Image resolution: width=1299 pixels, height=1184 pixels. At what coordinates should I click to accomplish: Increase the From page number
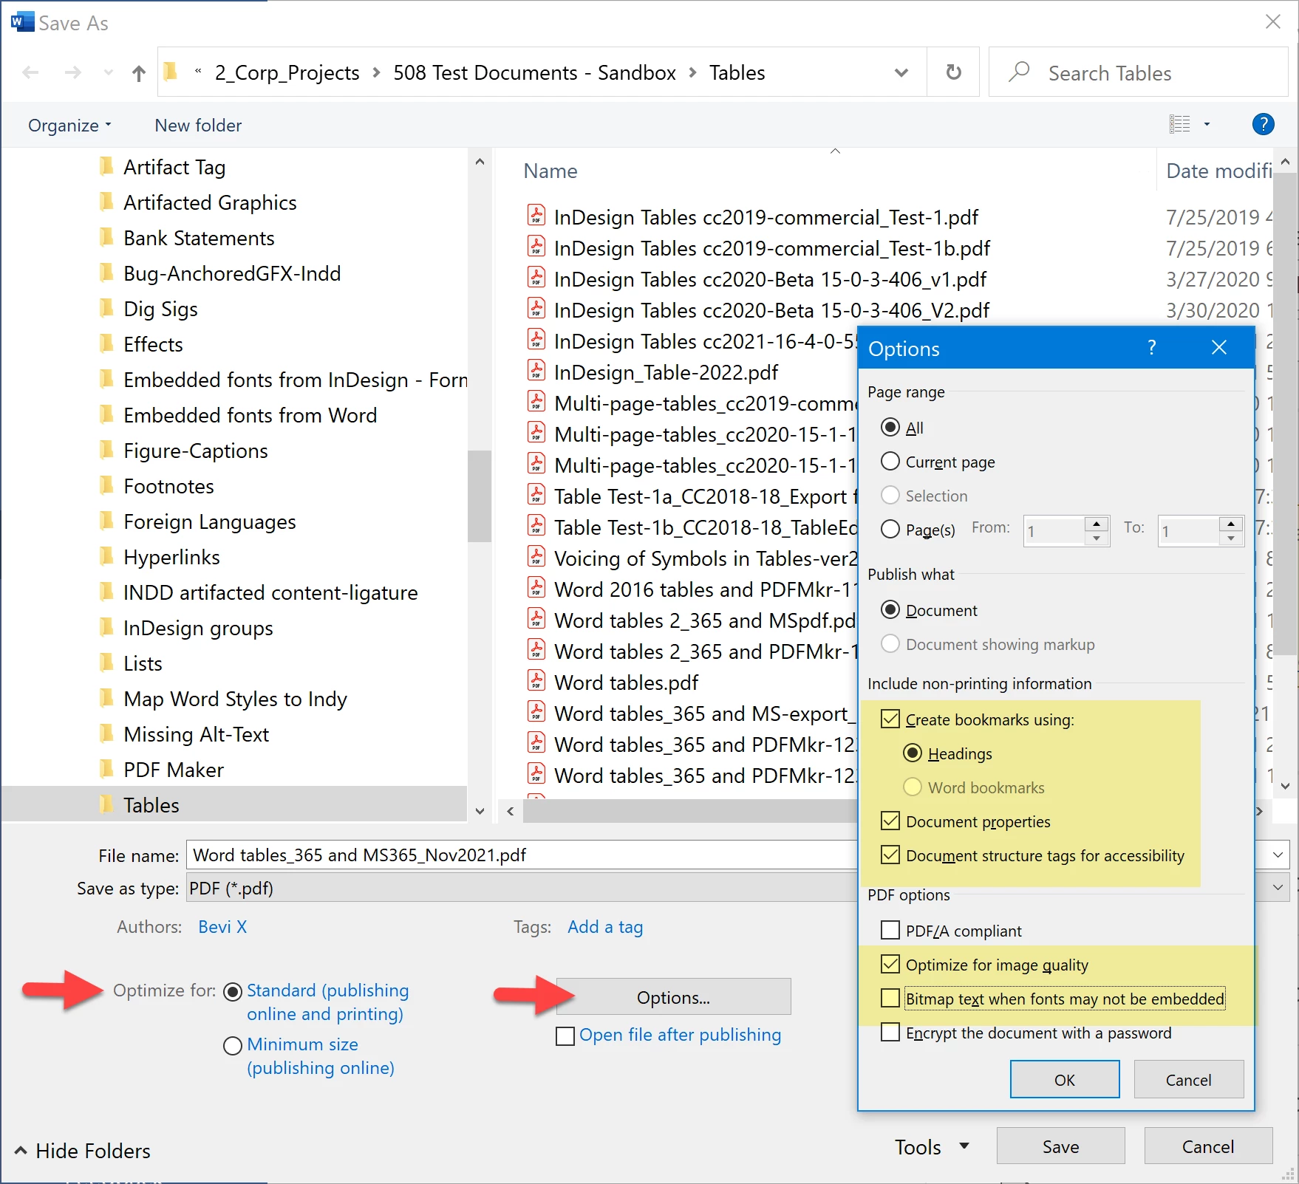point(1097,524)
